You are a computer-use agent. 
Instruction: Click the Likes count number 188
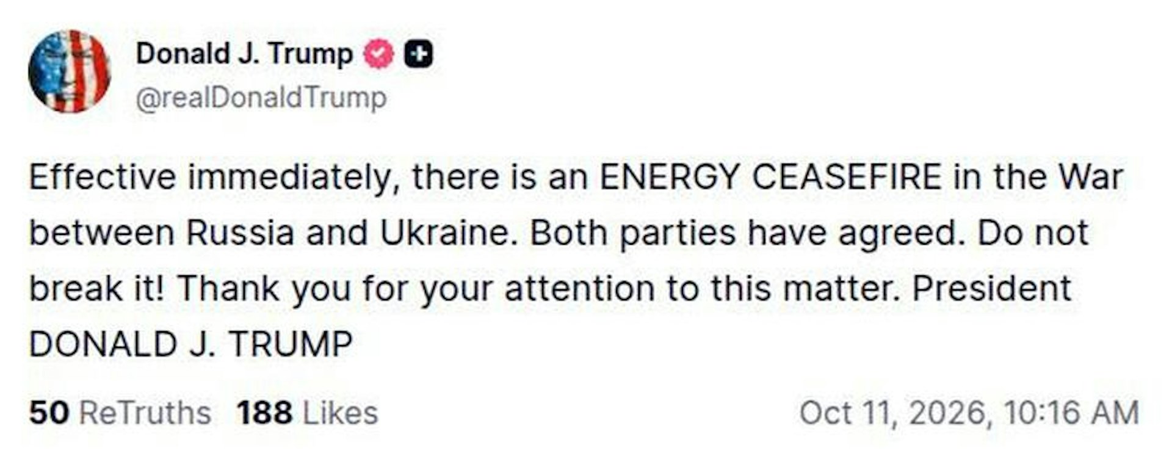pos(264,413)
